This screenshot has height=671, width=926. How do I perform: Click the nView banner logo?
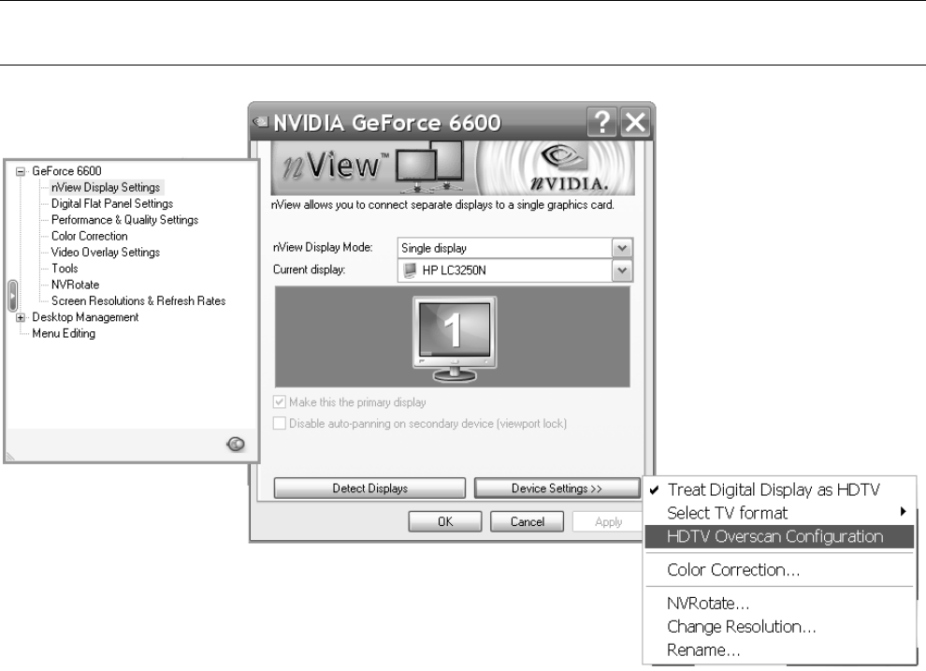click(336, 166)
